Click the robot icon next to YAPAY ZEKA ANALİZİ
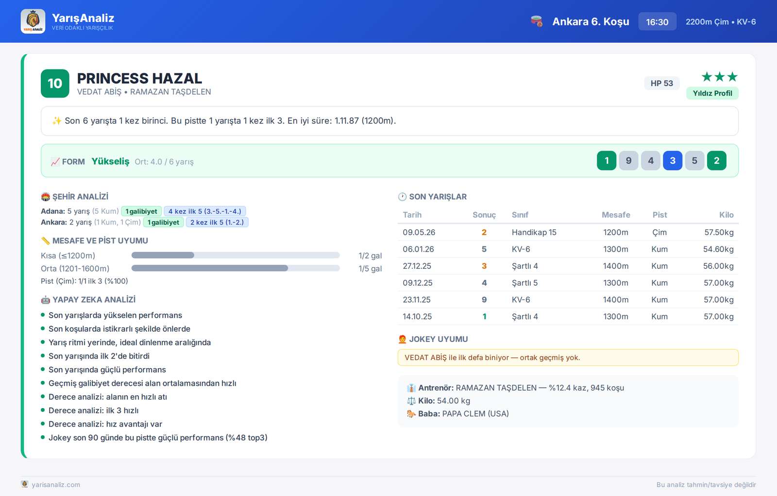The width and height of the screenshot is (777, 496). [46, 300]
